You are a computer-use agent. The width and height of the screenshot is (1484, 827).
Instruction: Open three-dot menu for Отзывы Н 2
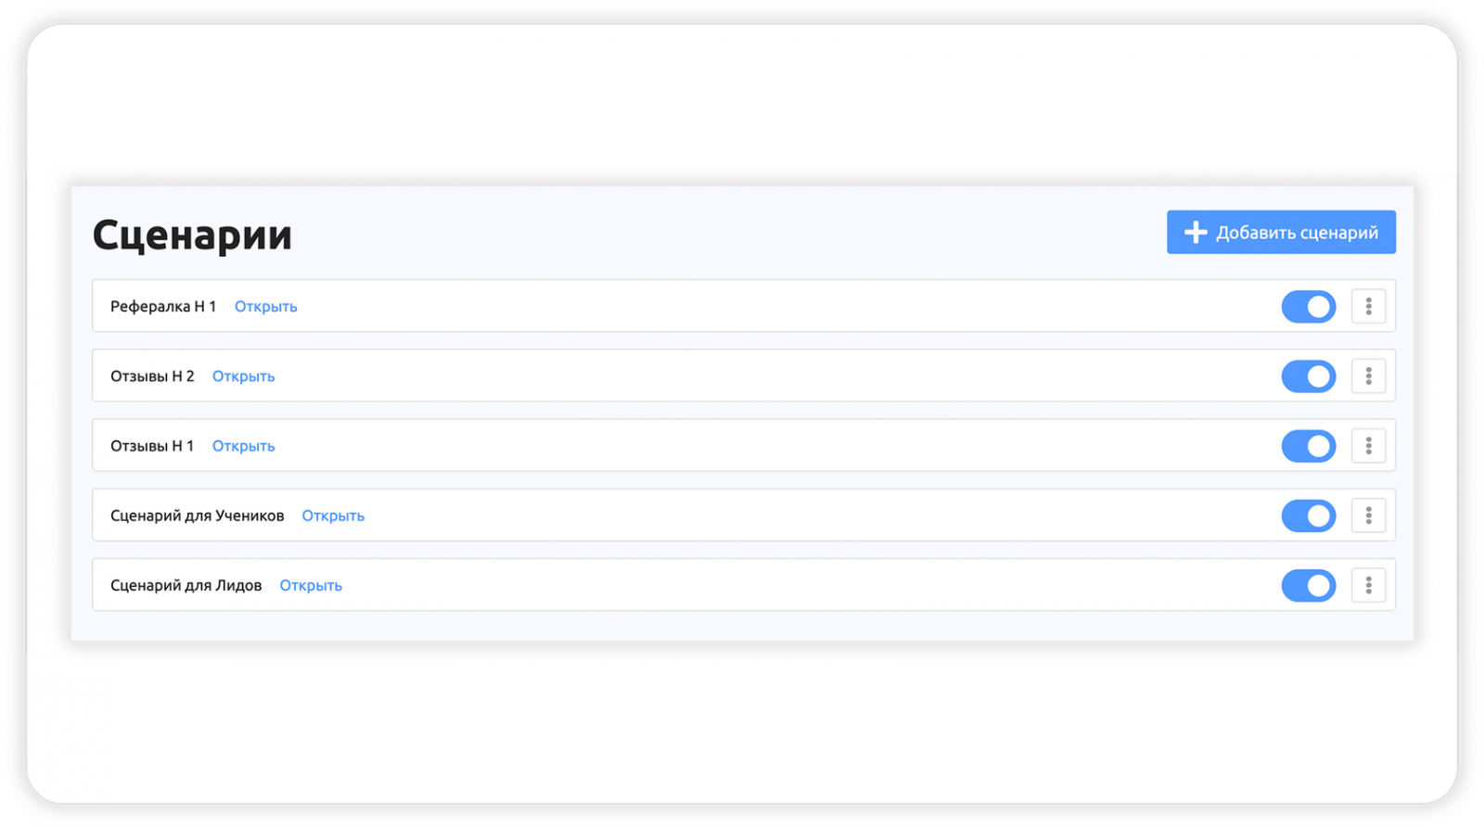point(1368,376)
